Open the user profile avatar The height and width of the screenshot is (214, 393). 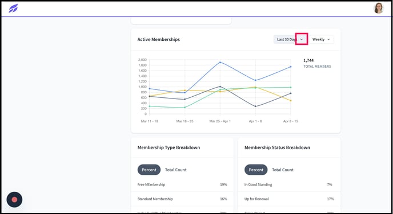click(379, 8)
